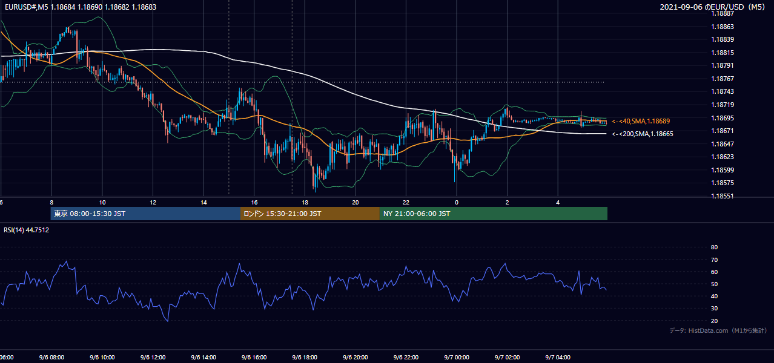Click the 9/6 20:00 time axis label

355,358
